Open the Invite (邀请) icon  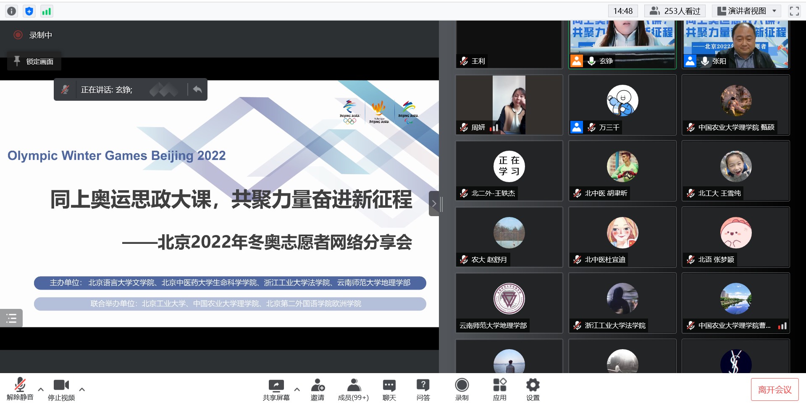[x=318, y=389]
